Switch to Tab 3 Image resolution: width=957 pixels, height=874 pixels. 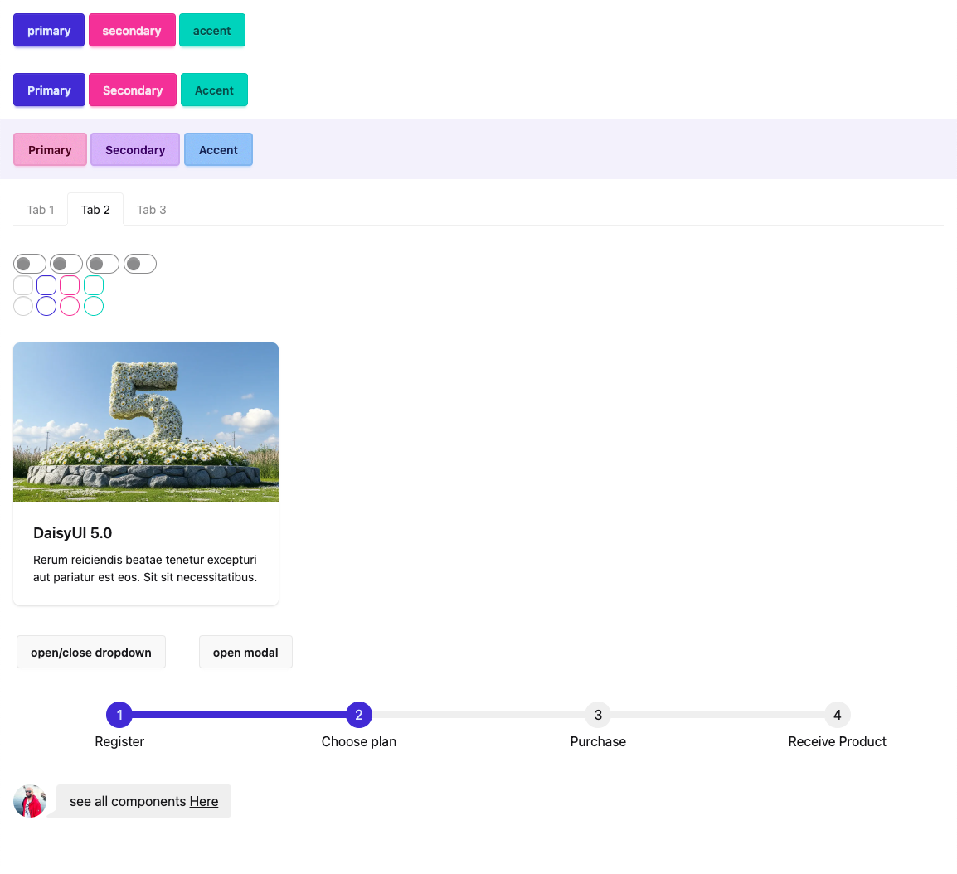point(151,210)
